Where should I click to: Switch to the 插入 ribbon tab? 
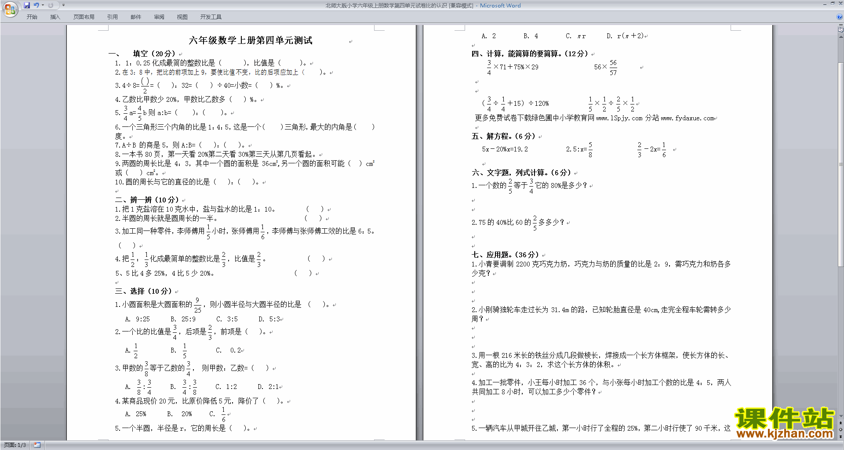tap(55, 17)
